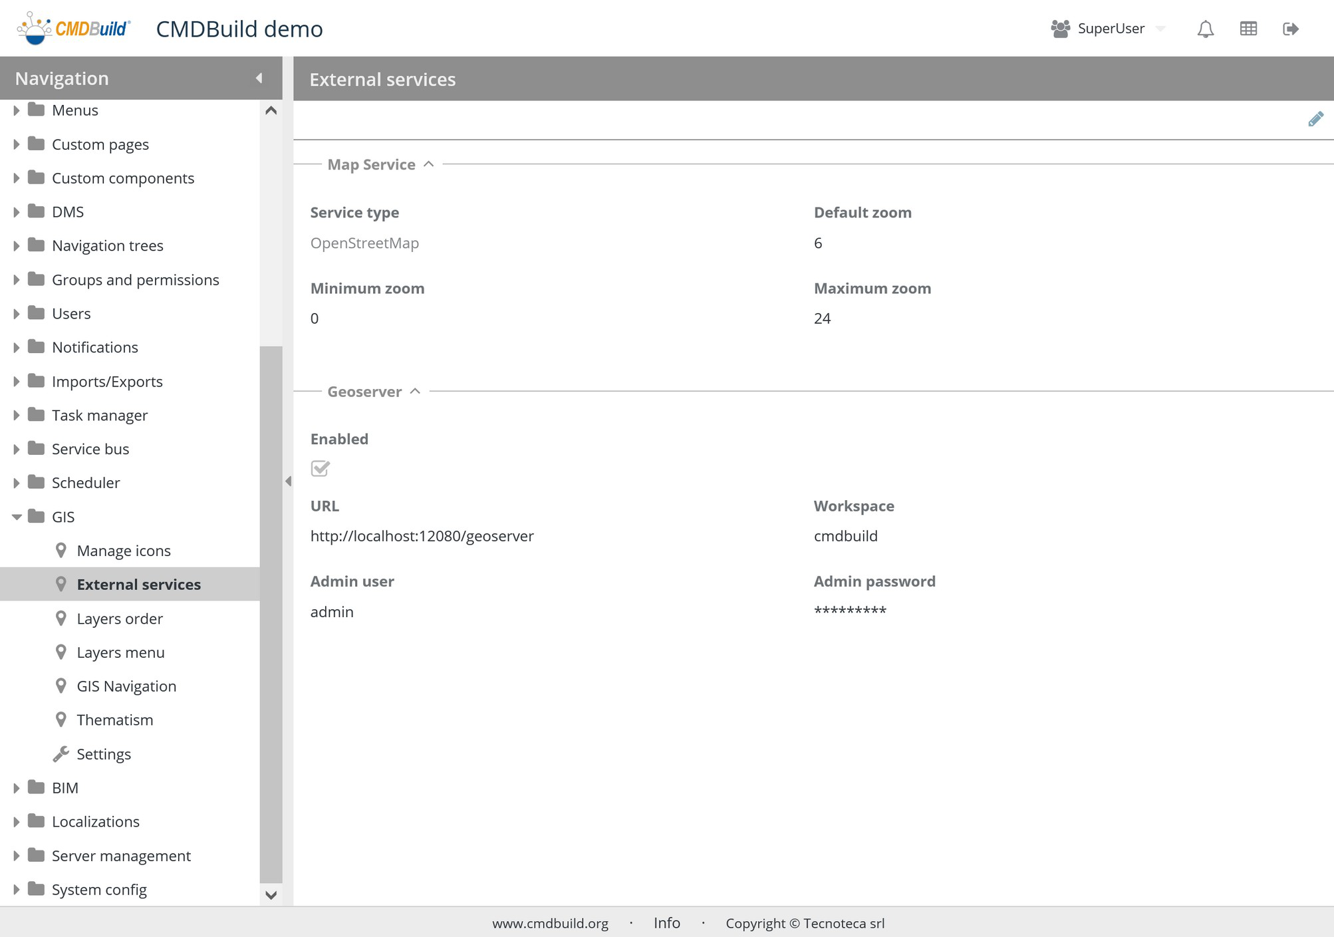Open the notifications bell icon
The height and width of the screenshot is (937, 1334).
[1205, 29]
